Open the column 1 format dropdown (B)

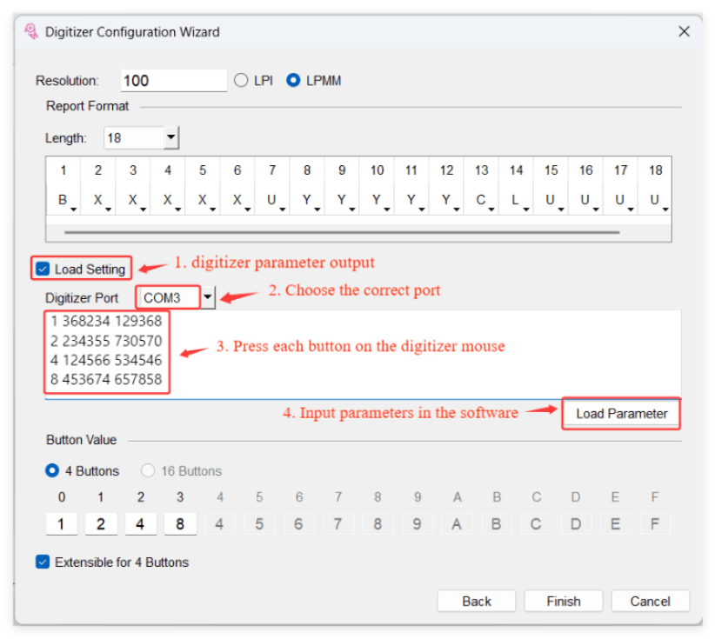click(73, 209)
